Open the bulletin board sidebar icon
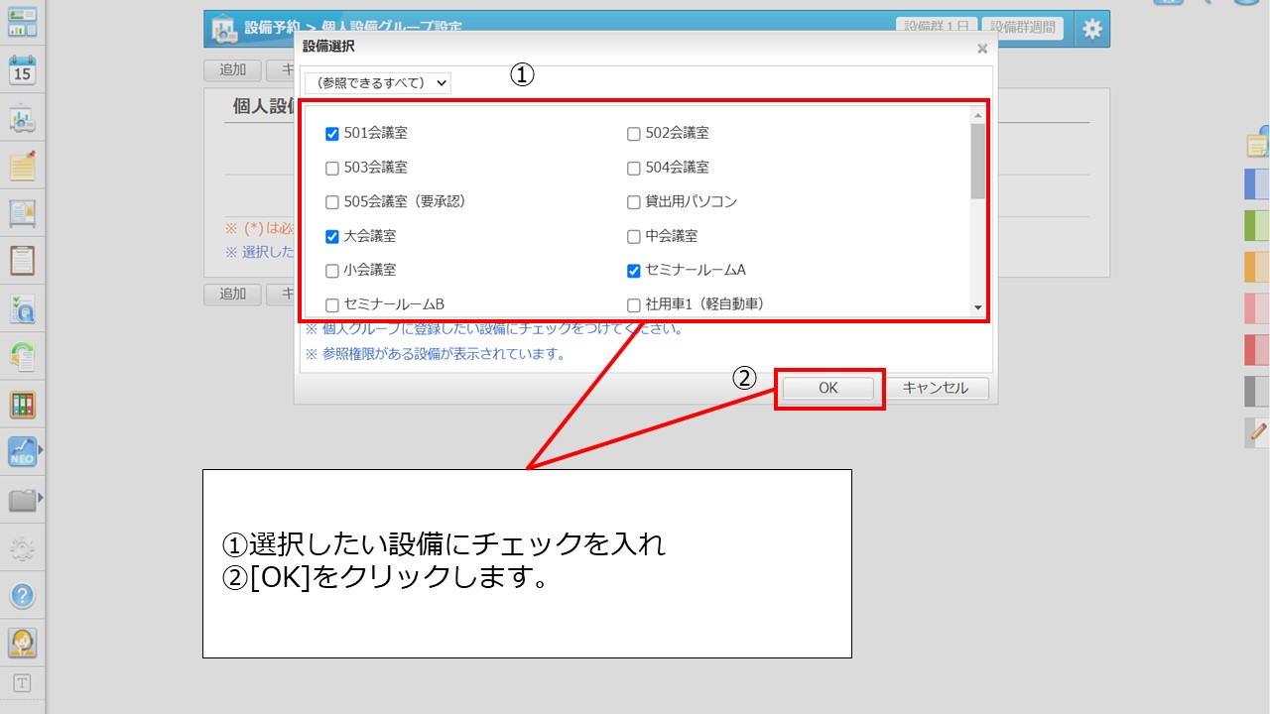 click(x=22, y=213)
